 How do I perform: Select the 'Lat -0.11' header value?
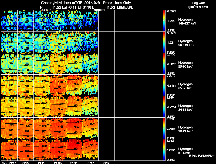(69, 7)
